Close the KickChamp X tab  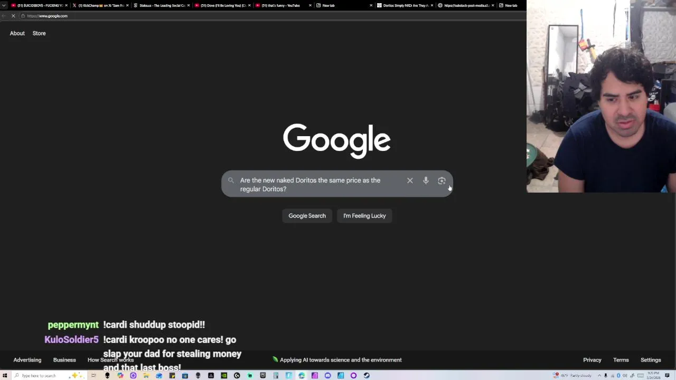[127, 5]
